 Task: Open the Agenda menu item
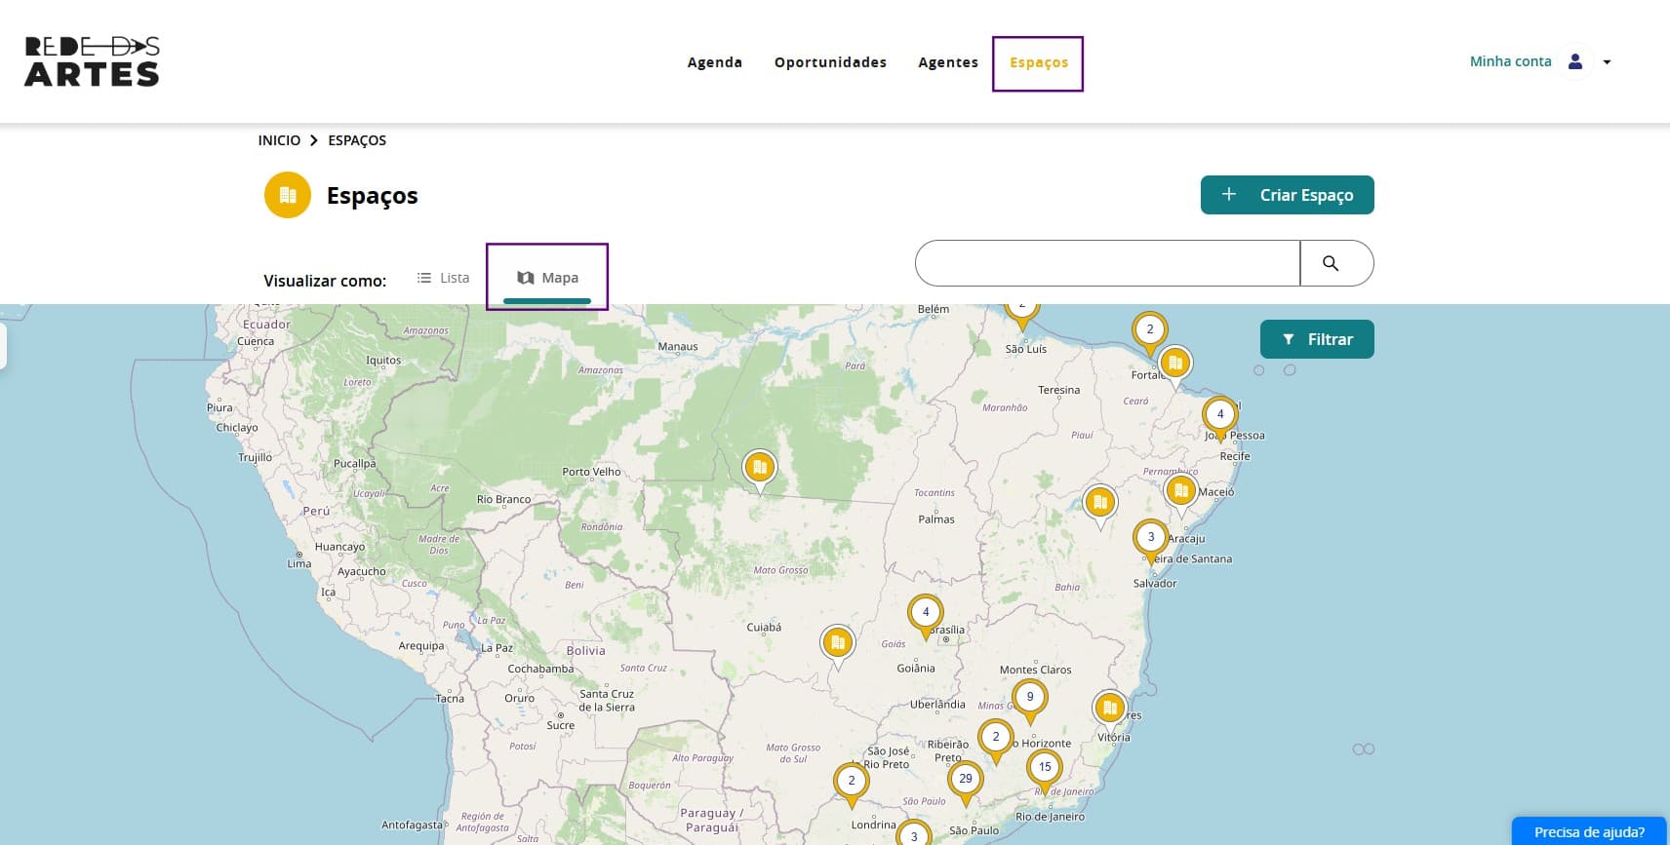click(x=714, y=62)
